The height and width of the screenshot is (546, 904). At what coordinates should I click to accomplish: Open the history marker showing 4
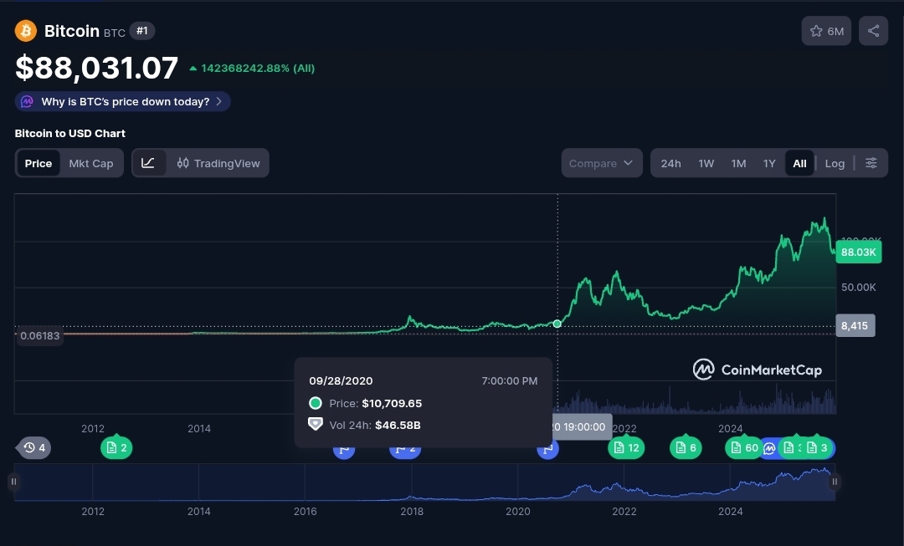[x=34, y=447]
